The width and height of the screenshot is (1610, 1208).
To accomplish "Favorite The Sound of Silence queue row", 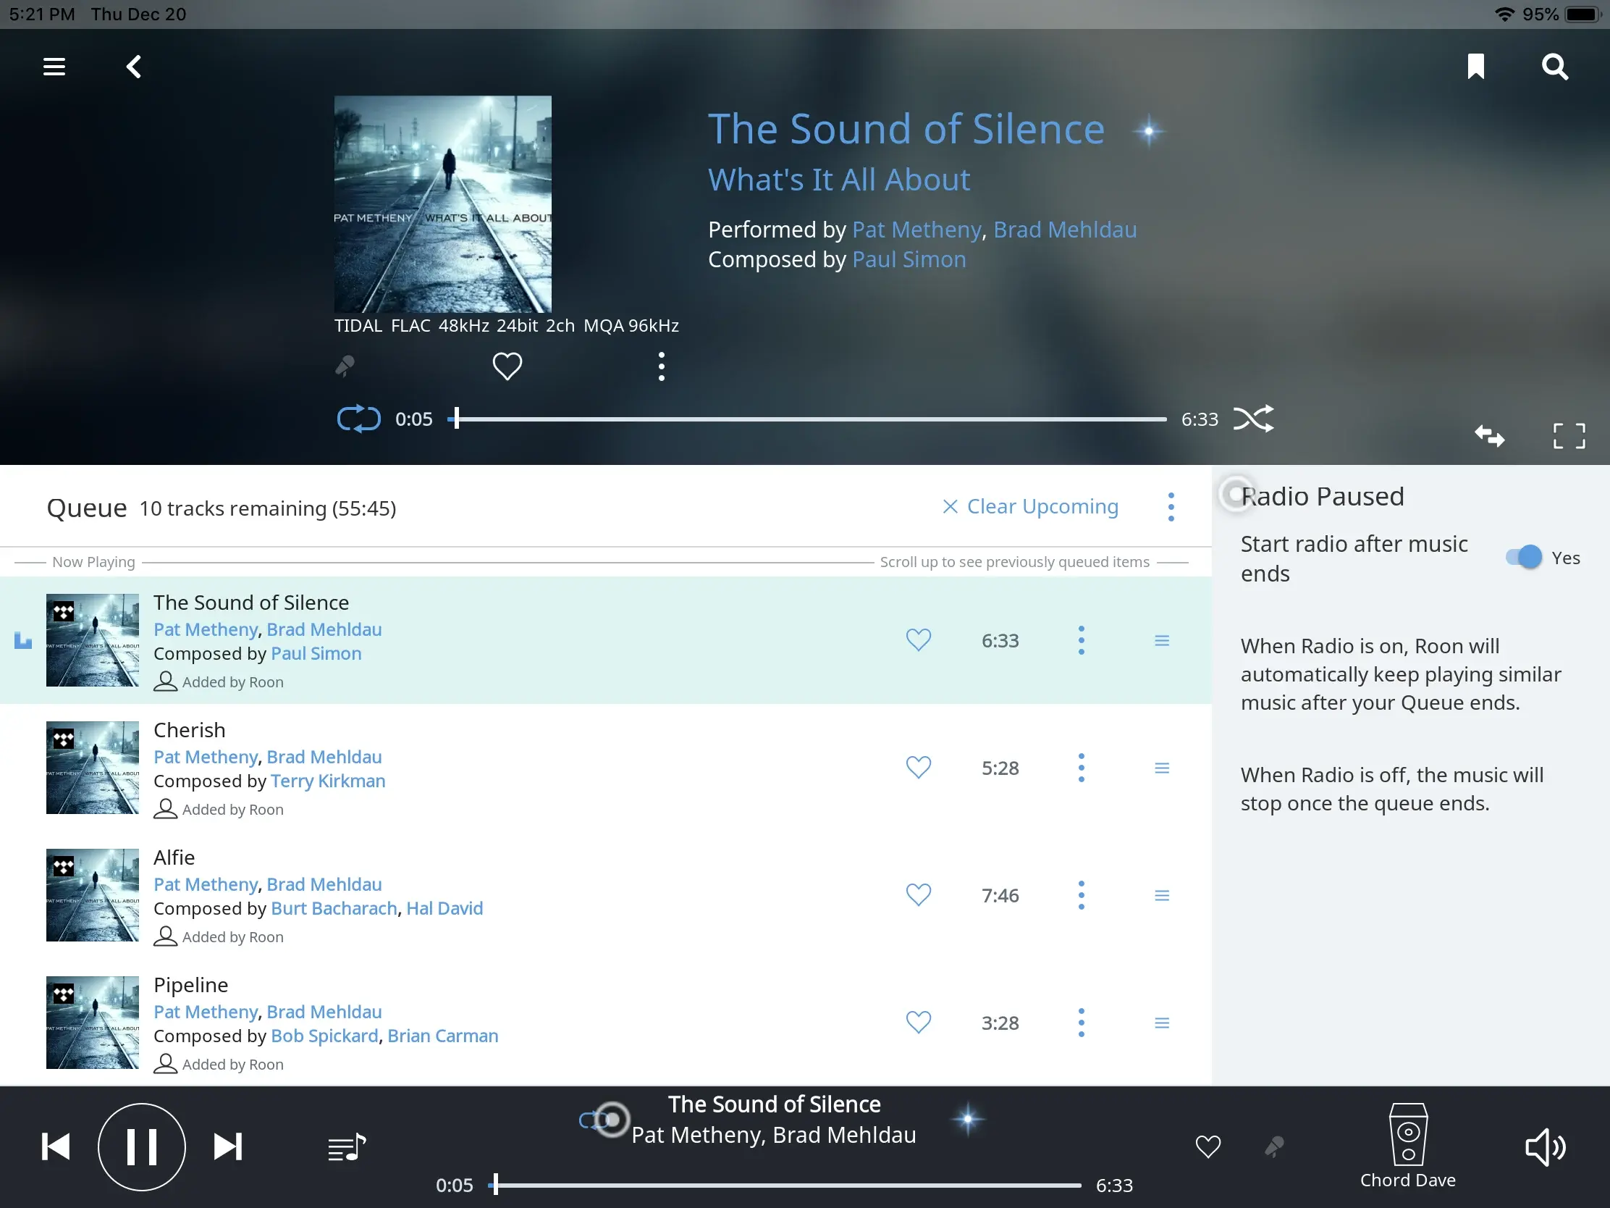I will 919,640.
